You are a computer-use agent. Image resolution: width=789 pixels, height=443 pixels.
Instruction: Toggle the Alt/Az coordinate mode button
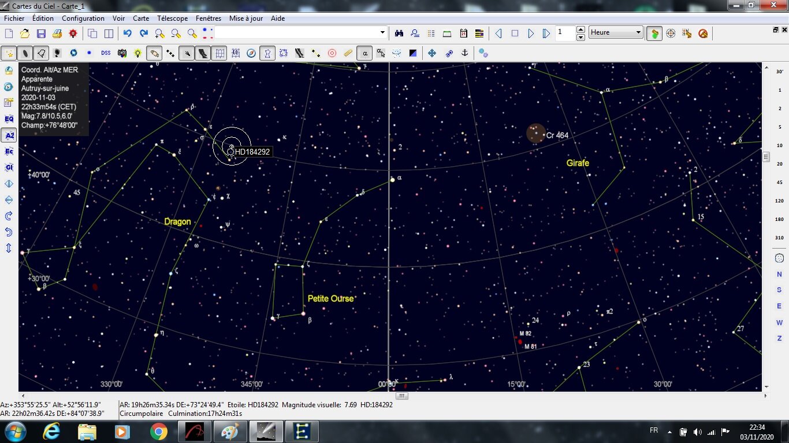(x=9, y=135)
